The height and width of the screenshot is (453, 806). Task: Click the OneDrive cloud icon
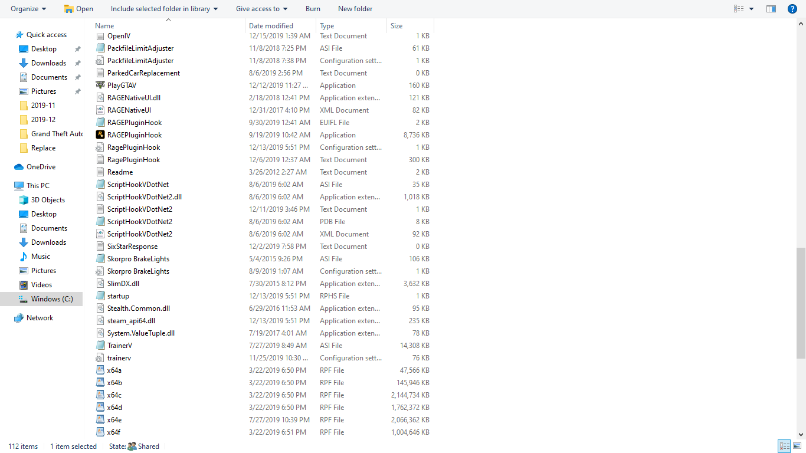coord(19,167)
